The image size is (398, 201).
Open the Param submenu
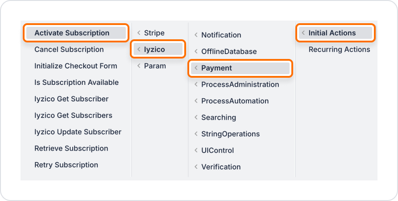155,66
